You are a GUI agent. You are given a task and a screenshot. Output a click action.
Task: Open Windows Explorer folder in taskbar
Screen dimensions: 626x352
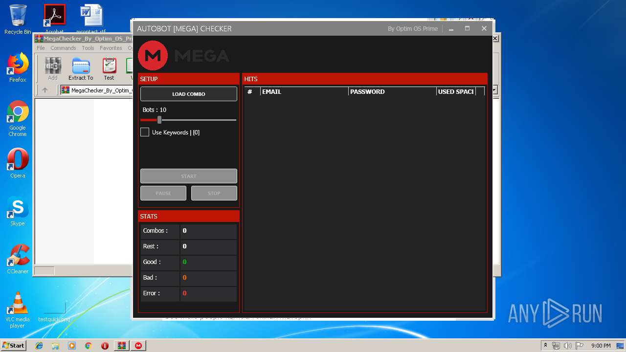tap(55, 346)
